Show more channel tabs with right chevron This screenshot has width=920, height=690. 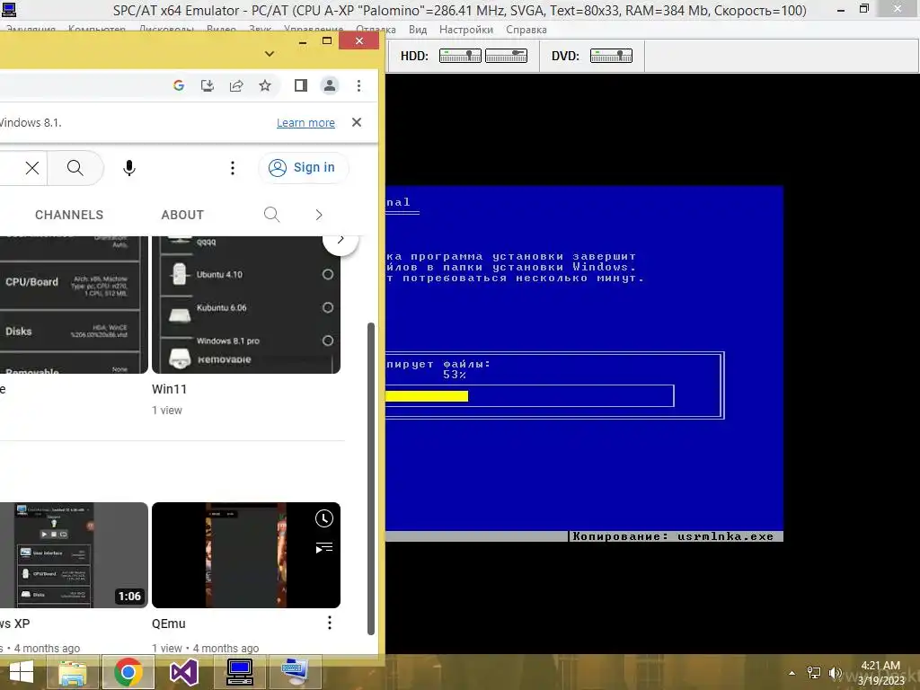[319, 215]
